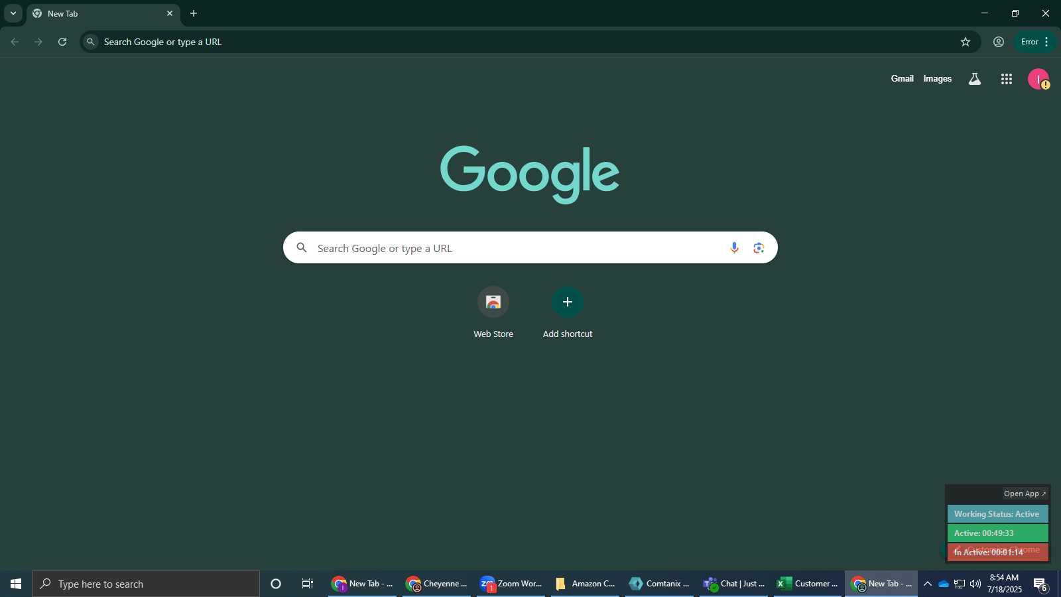Bookmark this tab with the star icon
Viewport: 1061px width, 597px height.
[966, 42]
